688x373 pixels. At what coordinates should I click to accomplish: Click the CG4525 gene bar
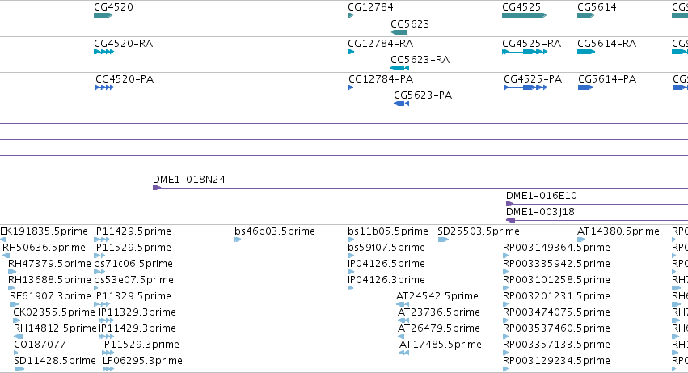point(525,15)
